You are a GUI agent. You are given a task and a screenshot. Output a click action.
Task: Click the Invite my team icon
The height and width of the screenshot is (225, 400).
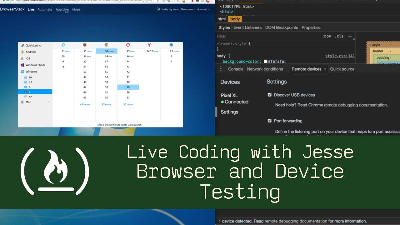tap(159, 9)
